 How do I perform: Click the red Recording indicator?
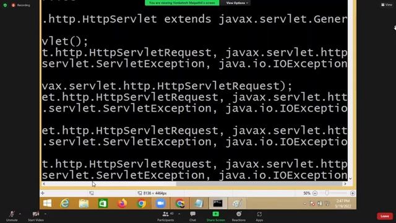(x=21, y=5)
